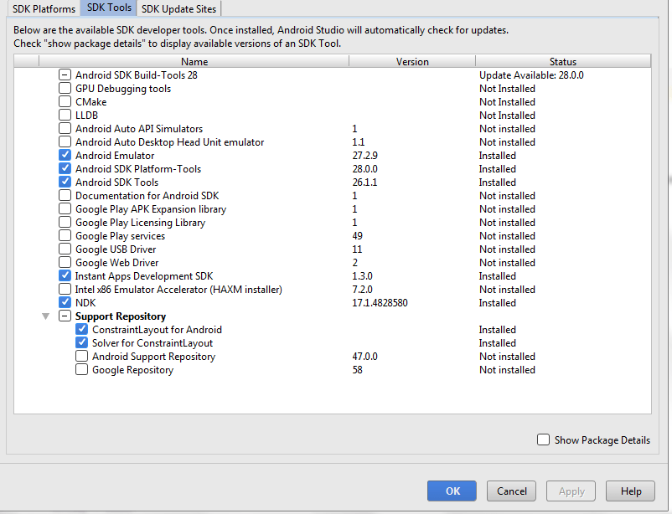Cancel the SDK Manager dialog

[511, 491]
